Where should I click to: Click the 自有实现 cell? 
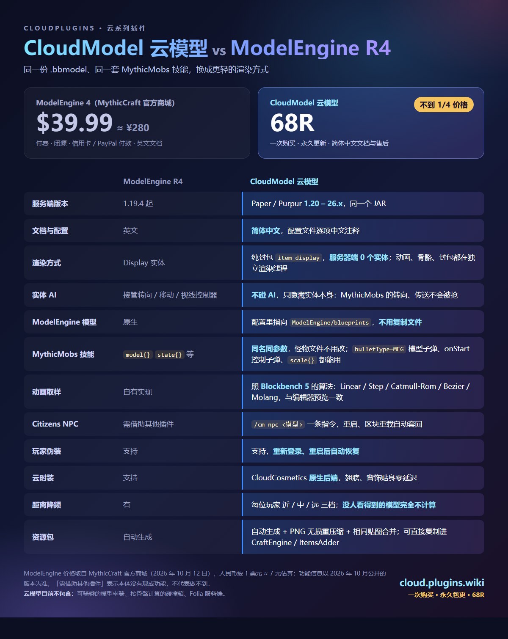138,392
